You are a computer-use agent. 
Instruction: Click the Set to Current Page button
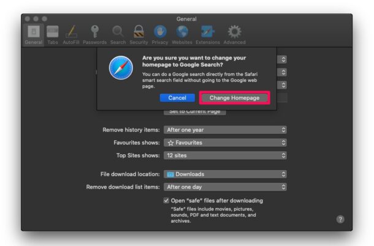[195, 112]
